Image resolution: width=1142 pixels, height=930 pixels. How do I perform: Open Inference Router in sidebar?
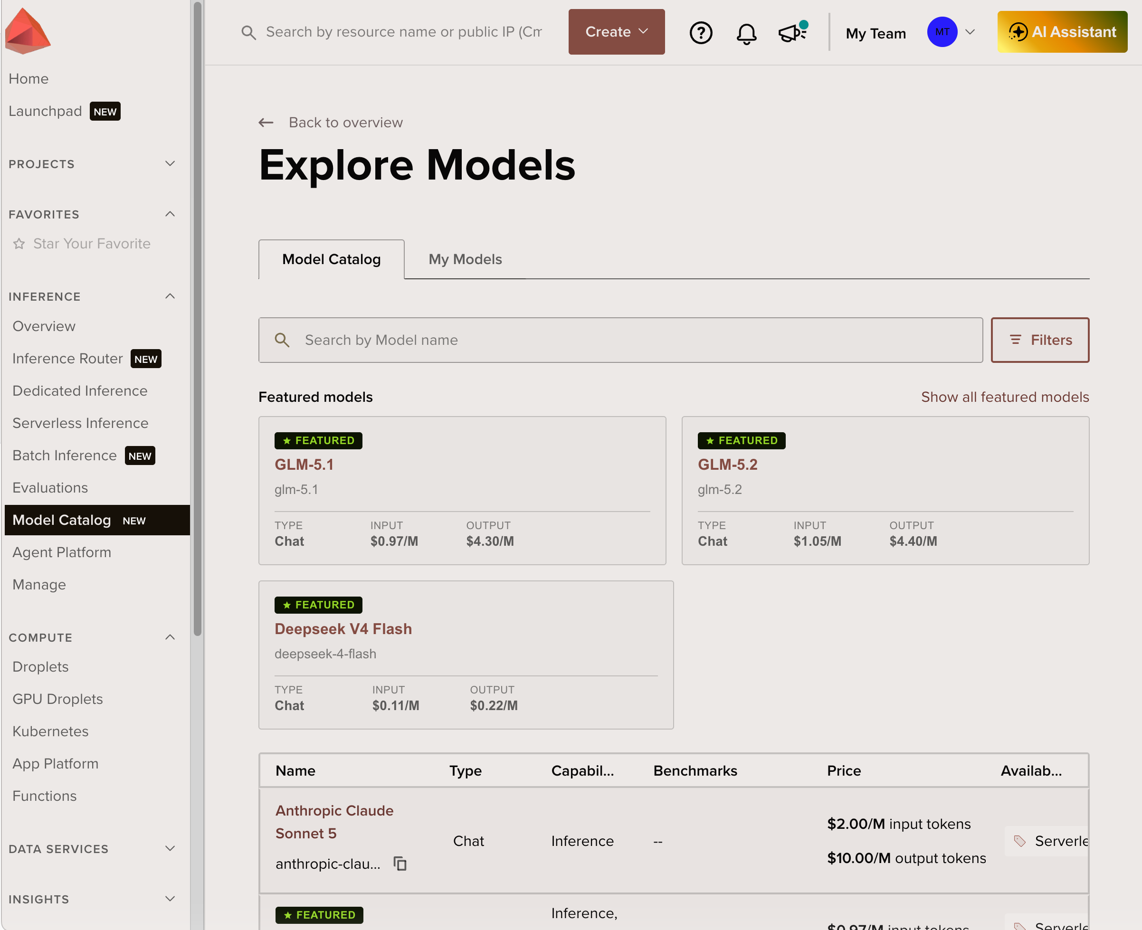67,359
